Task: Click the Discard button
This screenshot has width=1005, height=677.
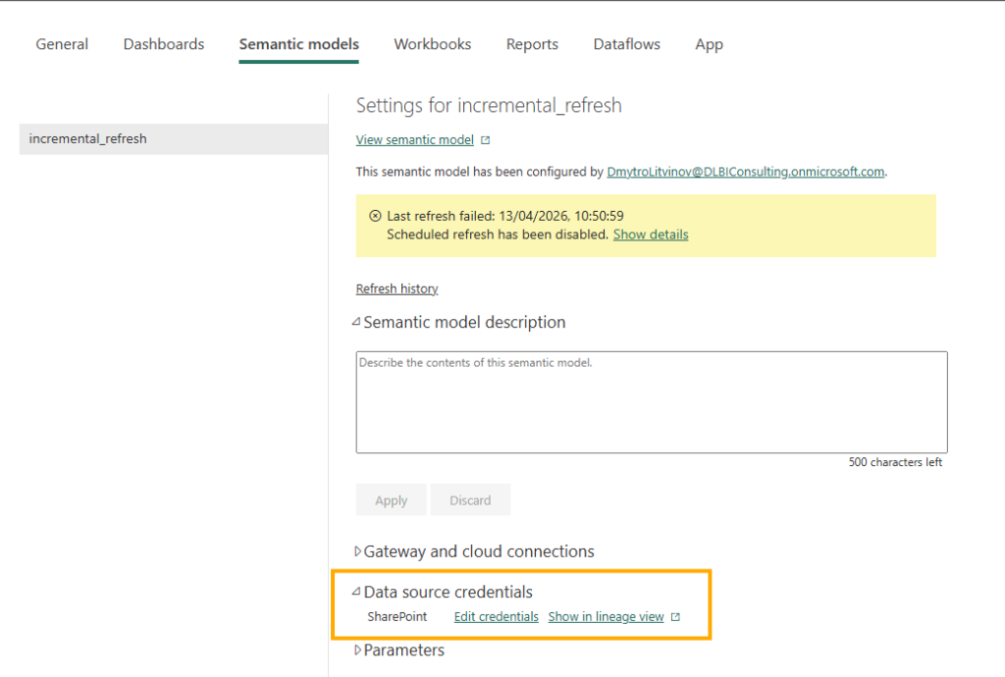Action: [470, 499]
